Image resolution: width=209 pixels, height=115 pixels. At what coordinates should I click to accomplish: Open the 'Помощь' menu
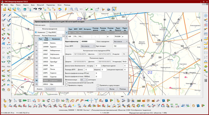(67, 5)
